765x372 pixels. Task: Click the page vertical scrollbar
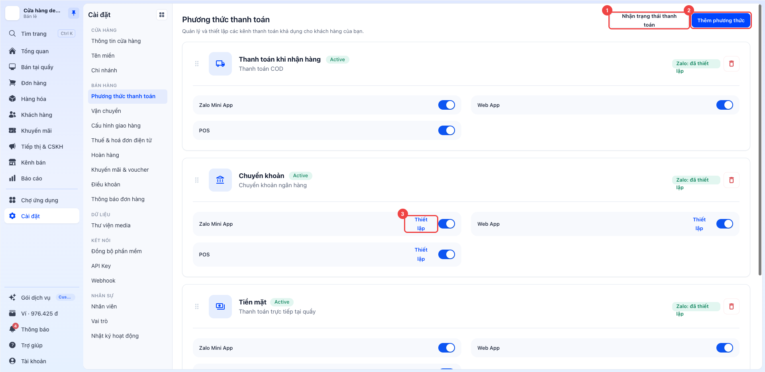click(761, 139)
